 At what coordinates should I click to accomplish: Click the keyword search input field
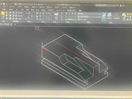[106, 5]
